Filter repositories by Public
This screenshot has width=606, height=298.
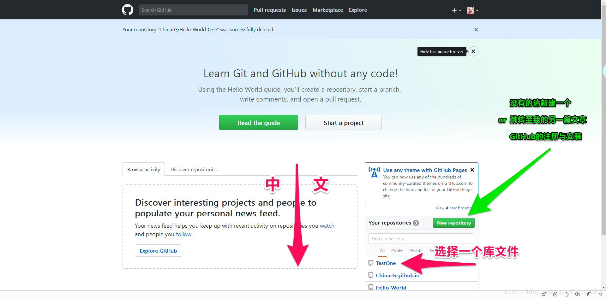point(397,251)
